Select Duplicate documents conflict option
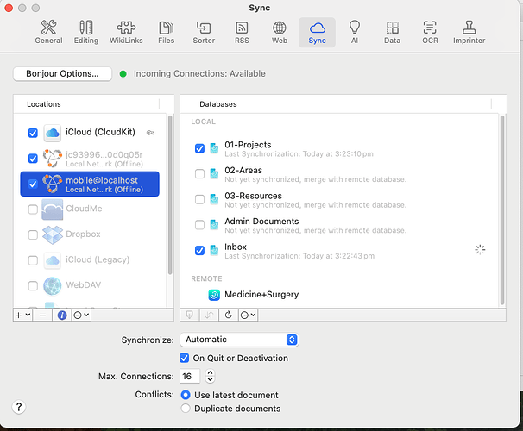523x431 pixels. pyautogui.click(x=186, y=408)
